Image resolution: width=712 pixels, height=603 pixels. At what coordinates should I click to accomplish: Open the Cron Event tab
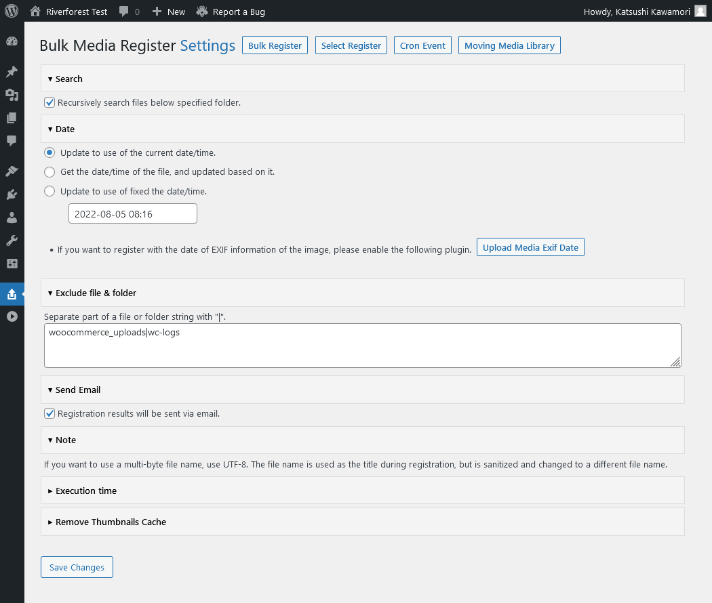[422, 45]
